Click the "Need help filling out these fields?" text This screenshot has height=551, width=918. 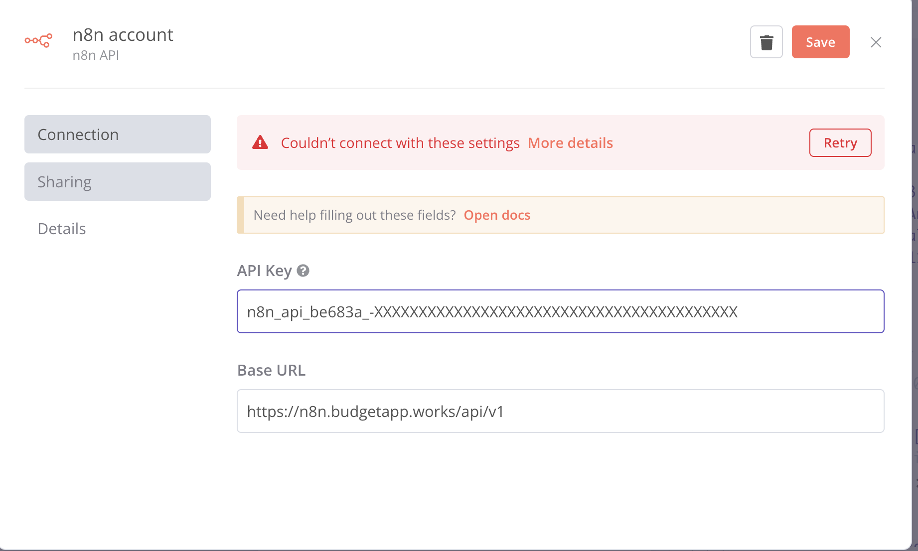354,215
